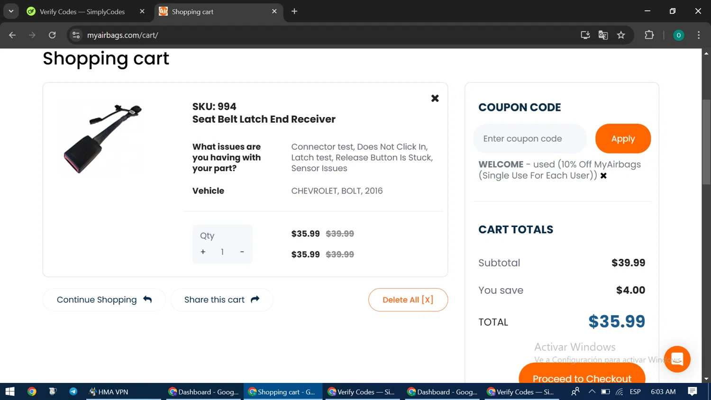
Task: Expand the tab search dropdown
Action: click(11, 11)
